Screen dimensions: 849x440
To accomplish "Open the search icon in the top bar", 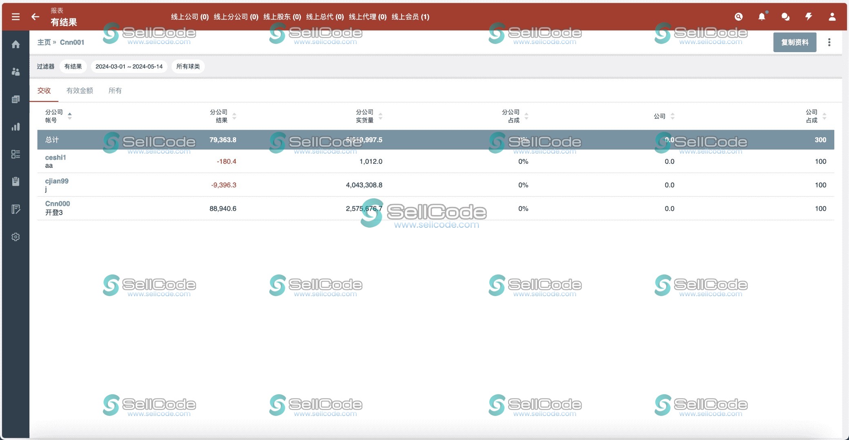I will point(738,17).
